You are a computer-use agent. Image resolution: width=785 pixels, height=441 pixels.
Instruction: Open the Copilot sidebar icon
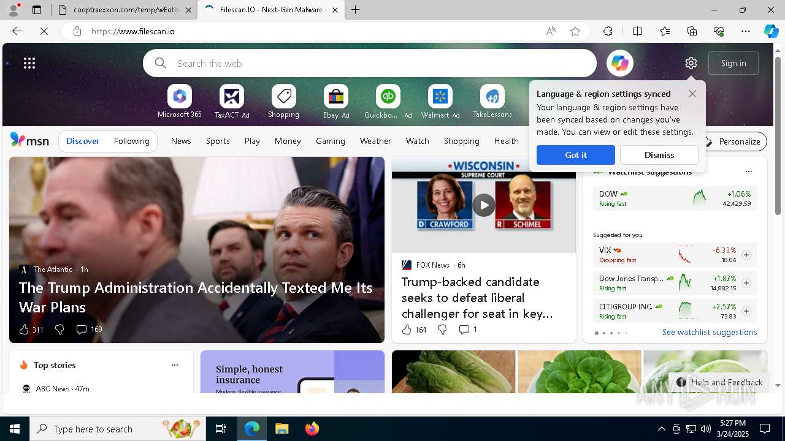point(771,31)
